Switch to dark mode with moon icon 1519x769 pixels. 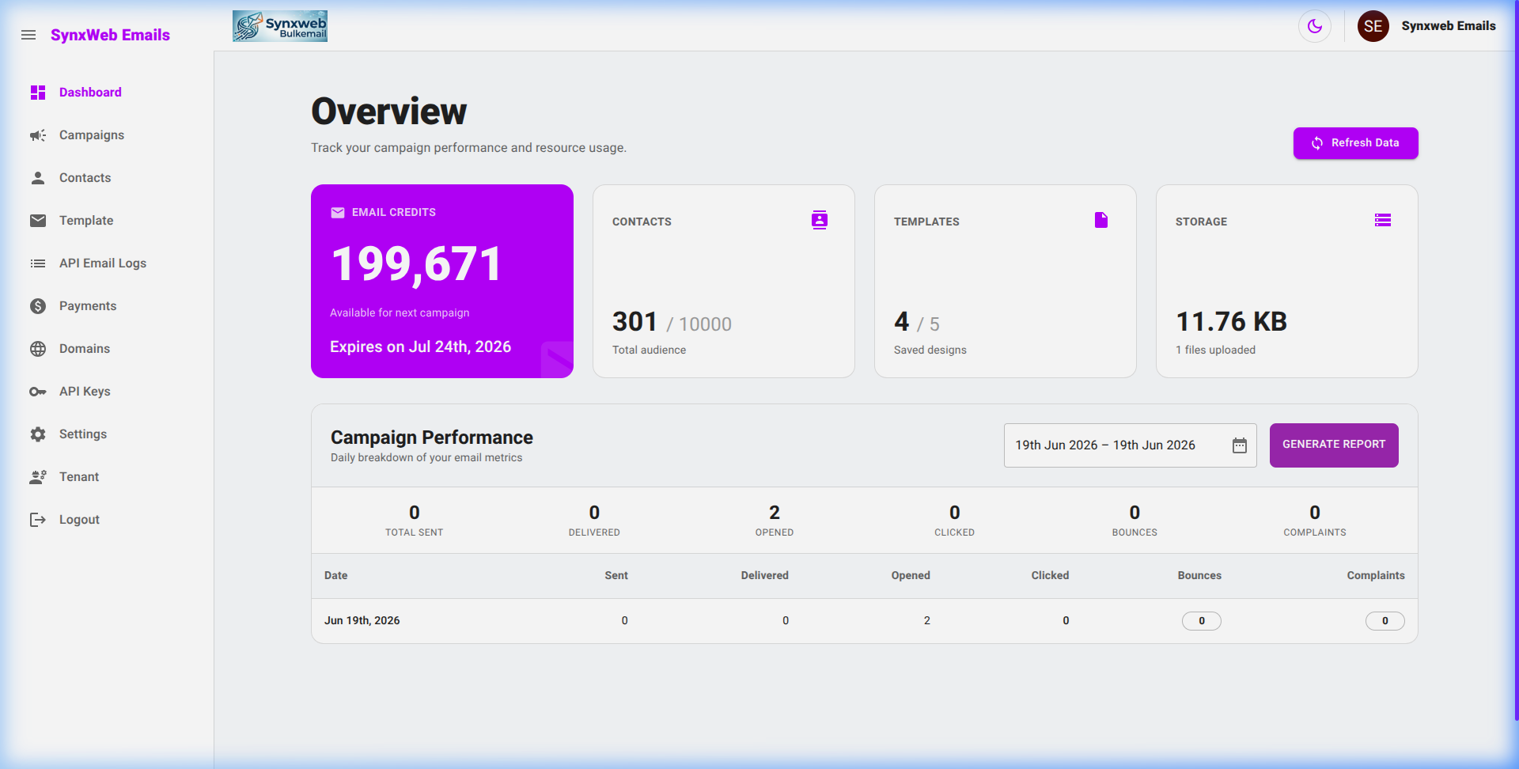tap(1315, 26)
